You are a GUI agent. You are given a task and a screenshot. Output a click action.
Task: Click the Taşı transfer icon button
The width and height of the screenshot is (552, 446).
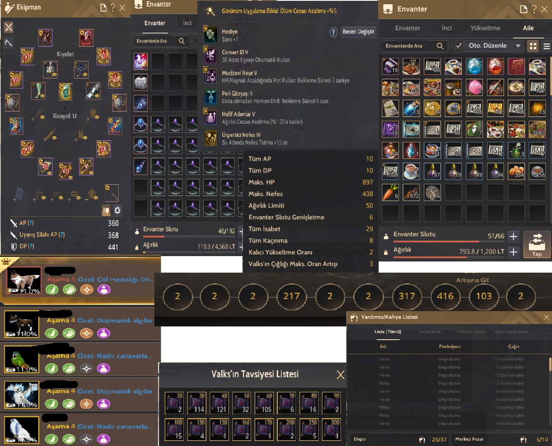[x=537, y=245]
